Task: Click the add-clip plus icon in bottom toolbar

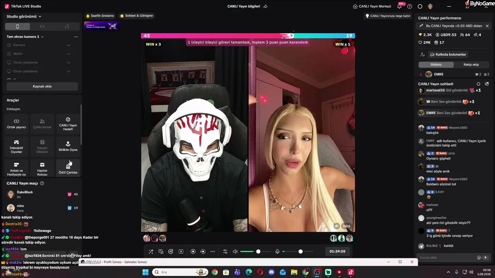Action: [181, 251]
